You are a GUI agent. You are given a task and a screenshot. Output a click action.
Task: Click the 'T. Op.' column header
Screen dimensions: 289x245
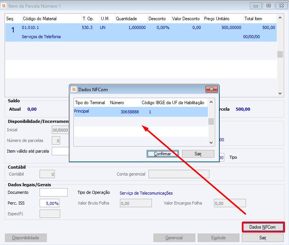[91, 19]
